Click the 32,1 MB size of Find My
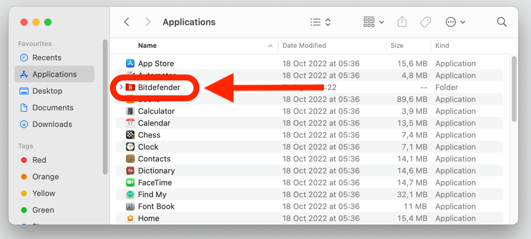This screenshot has height=239, width=531. click(412, 194)
